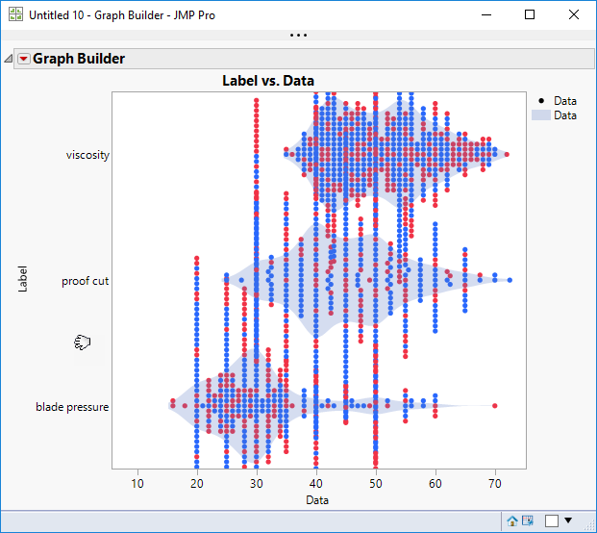Click the X axis tick value 60
This screenshot has width=597, height=533.
[435, 484]
